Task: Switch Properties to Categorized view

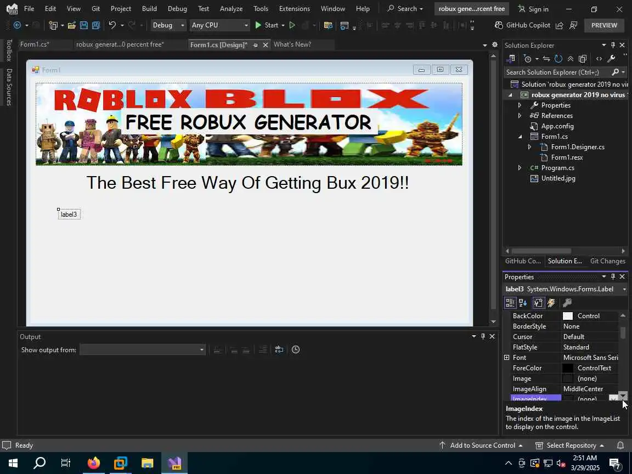Action: (510, 303)
